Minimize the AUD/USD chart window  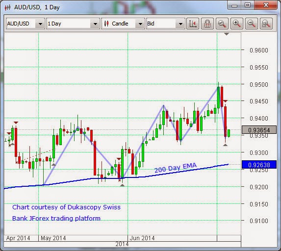point(234,5)
